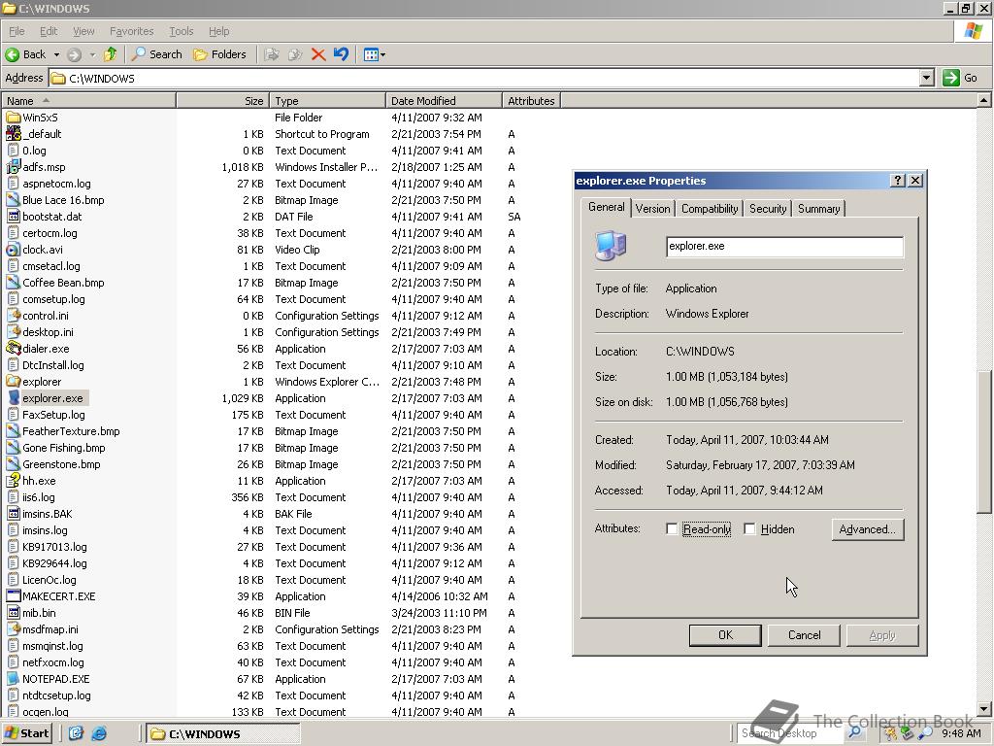Click the Search Desktop taskbar field
Viewport: 994px width, 746px height.
tap(788, 733)
